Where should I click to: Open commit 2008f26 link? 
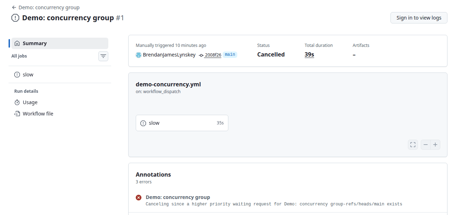213,55
